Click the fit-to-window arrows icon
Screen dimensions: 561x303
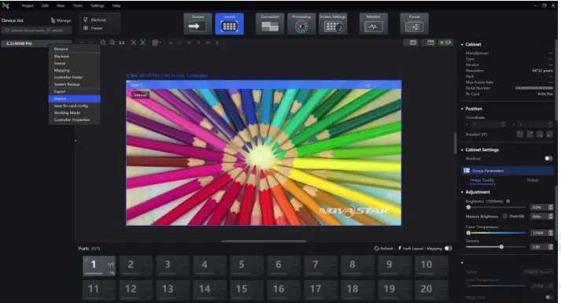pos(134,42)
